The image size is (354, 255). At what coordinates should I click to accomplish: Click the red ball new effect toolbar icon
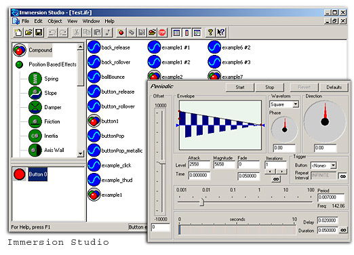pos(121,33)
